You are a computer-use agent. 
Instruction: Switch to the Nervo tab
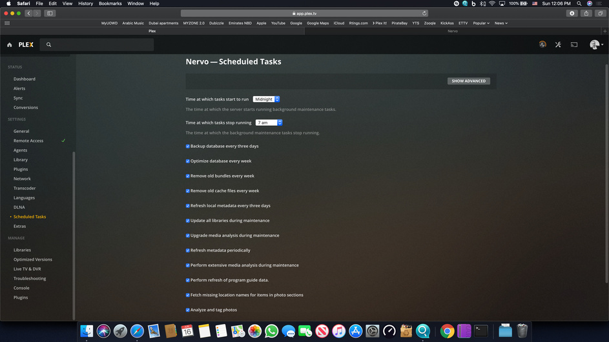pyautogui.click(x=453, y=31)
